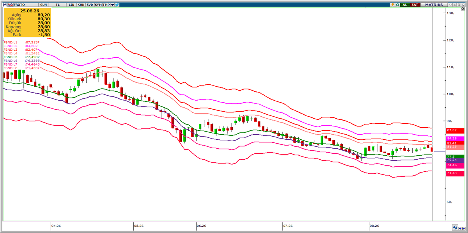Click the 05.26 date axis label
The height and width of the screenshot is (233, 468).
point(138,226)
